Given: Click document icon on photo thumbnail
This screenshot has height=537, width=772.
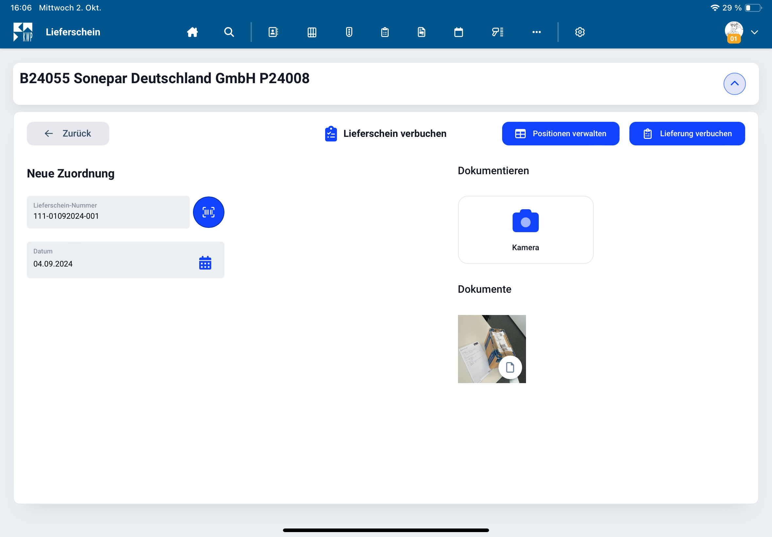Looking at the screenshot, I should 510,367.
